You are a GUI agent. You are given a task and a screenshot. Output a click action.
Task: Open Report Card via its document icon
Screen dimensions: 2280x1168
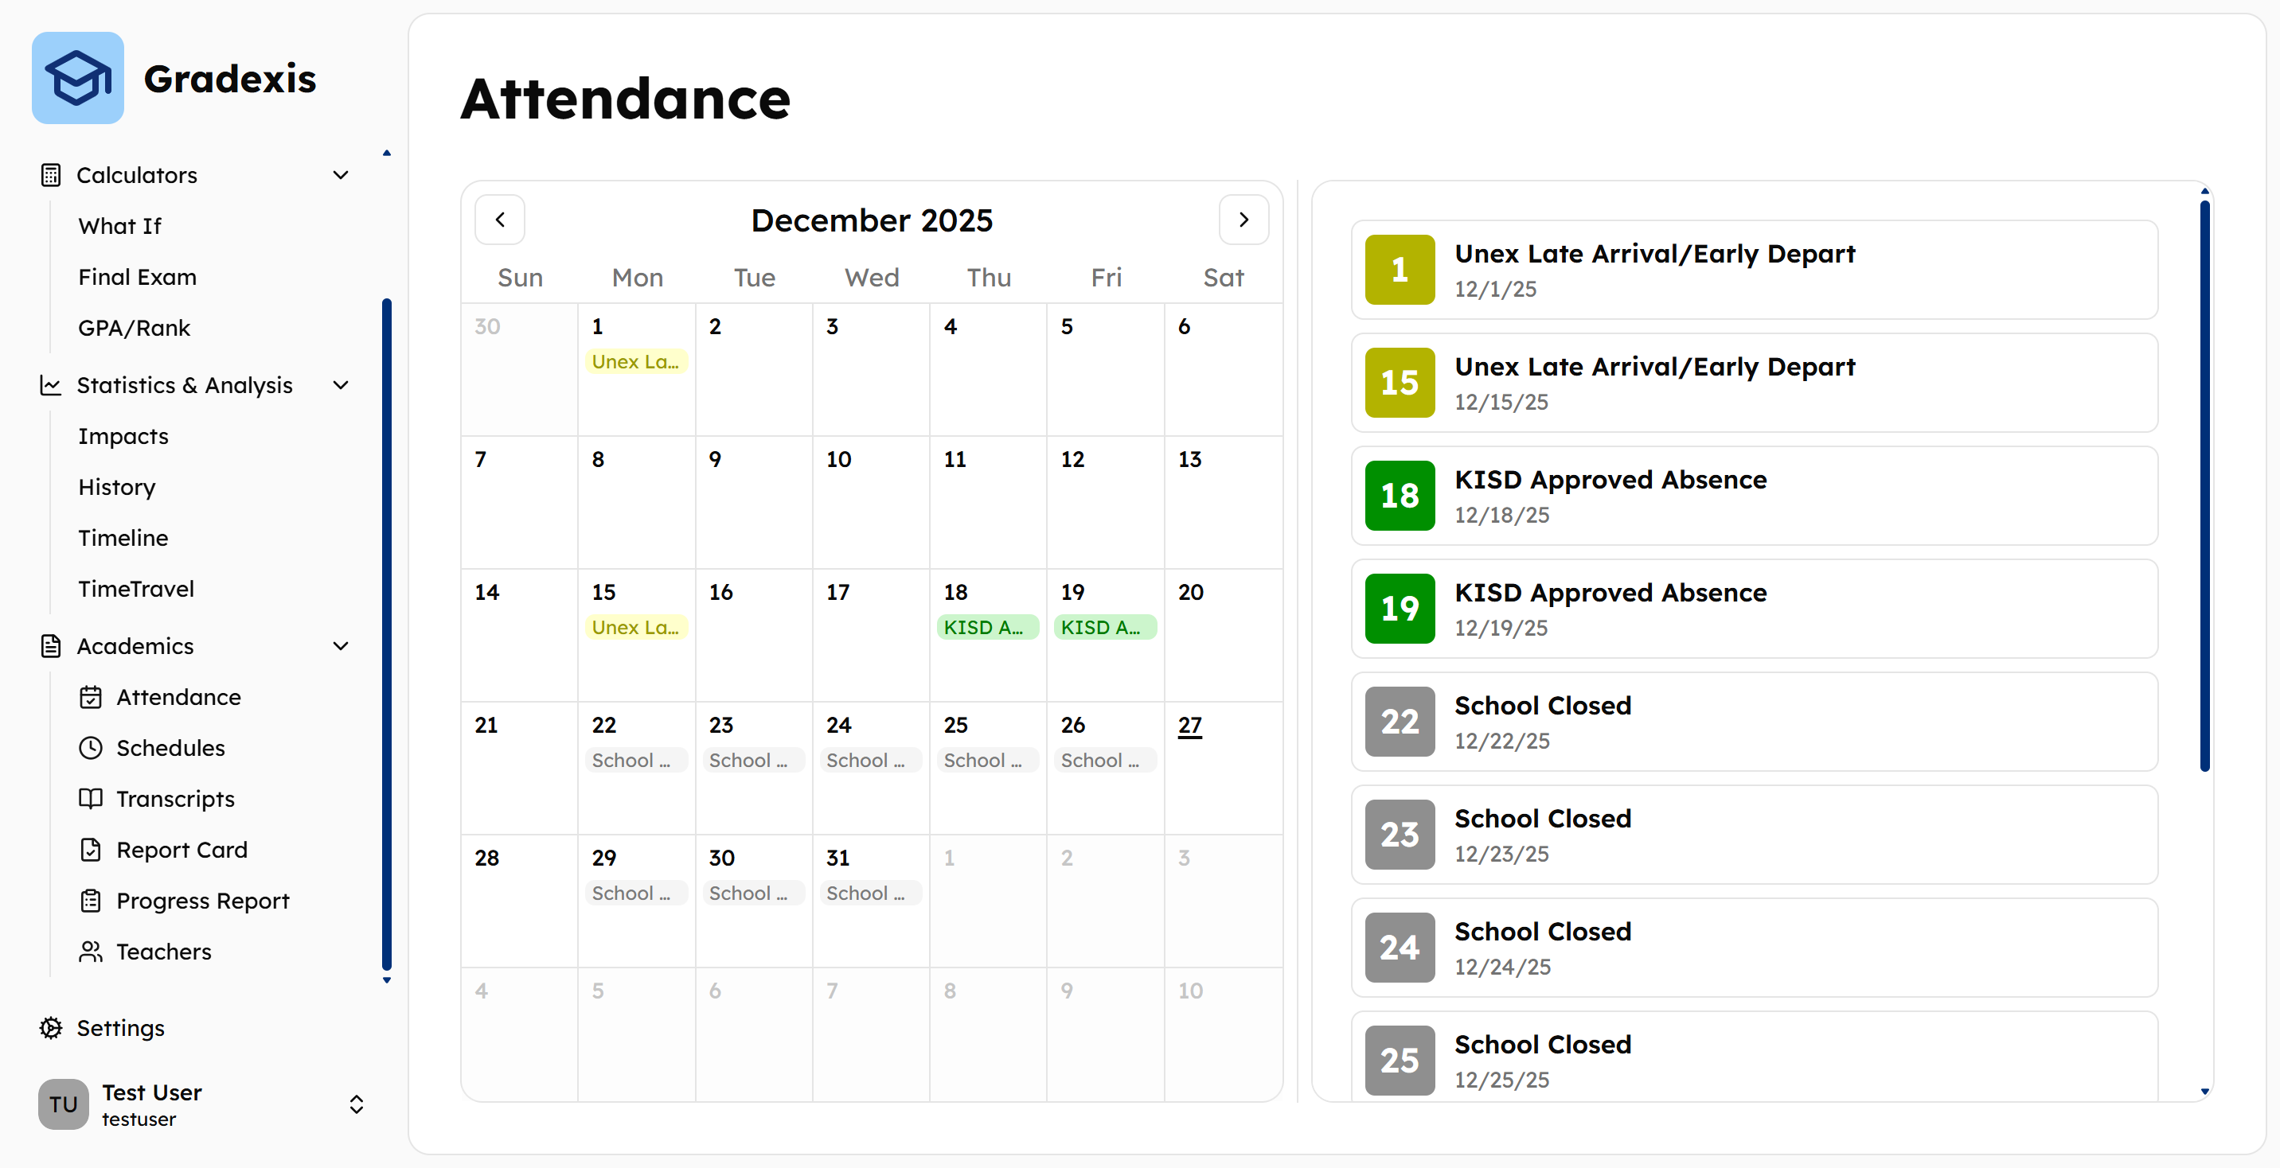point(90,851)
